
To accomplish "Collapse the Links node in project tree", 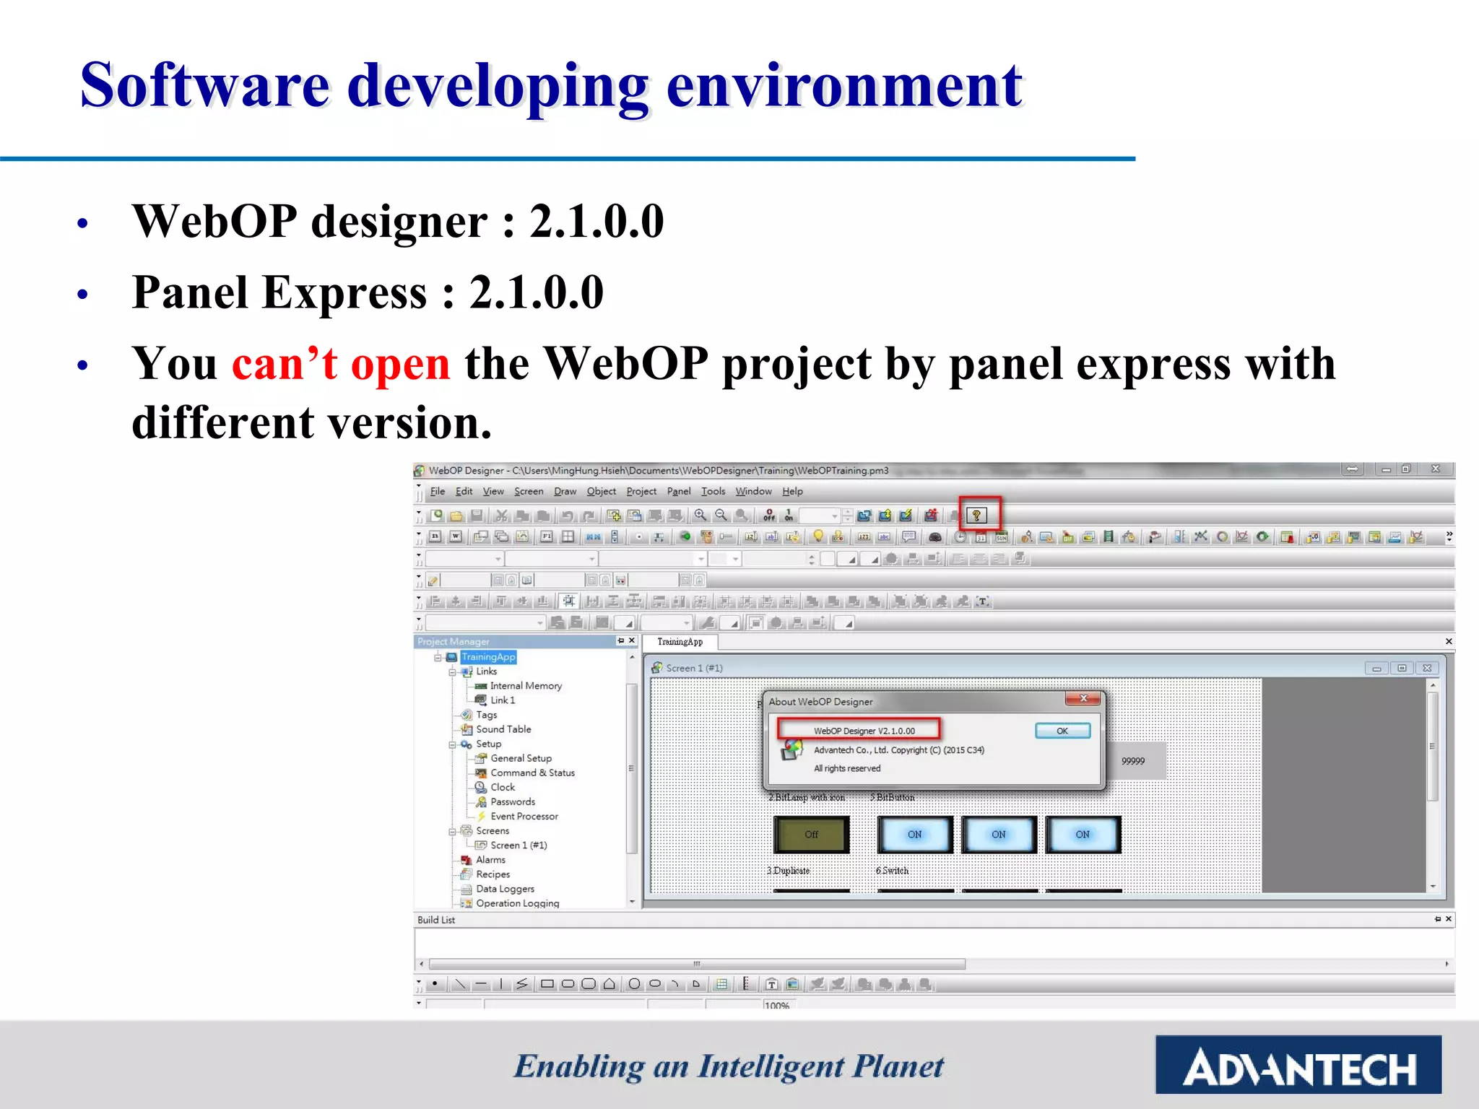I will pos(453,672).
